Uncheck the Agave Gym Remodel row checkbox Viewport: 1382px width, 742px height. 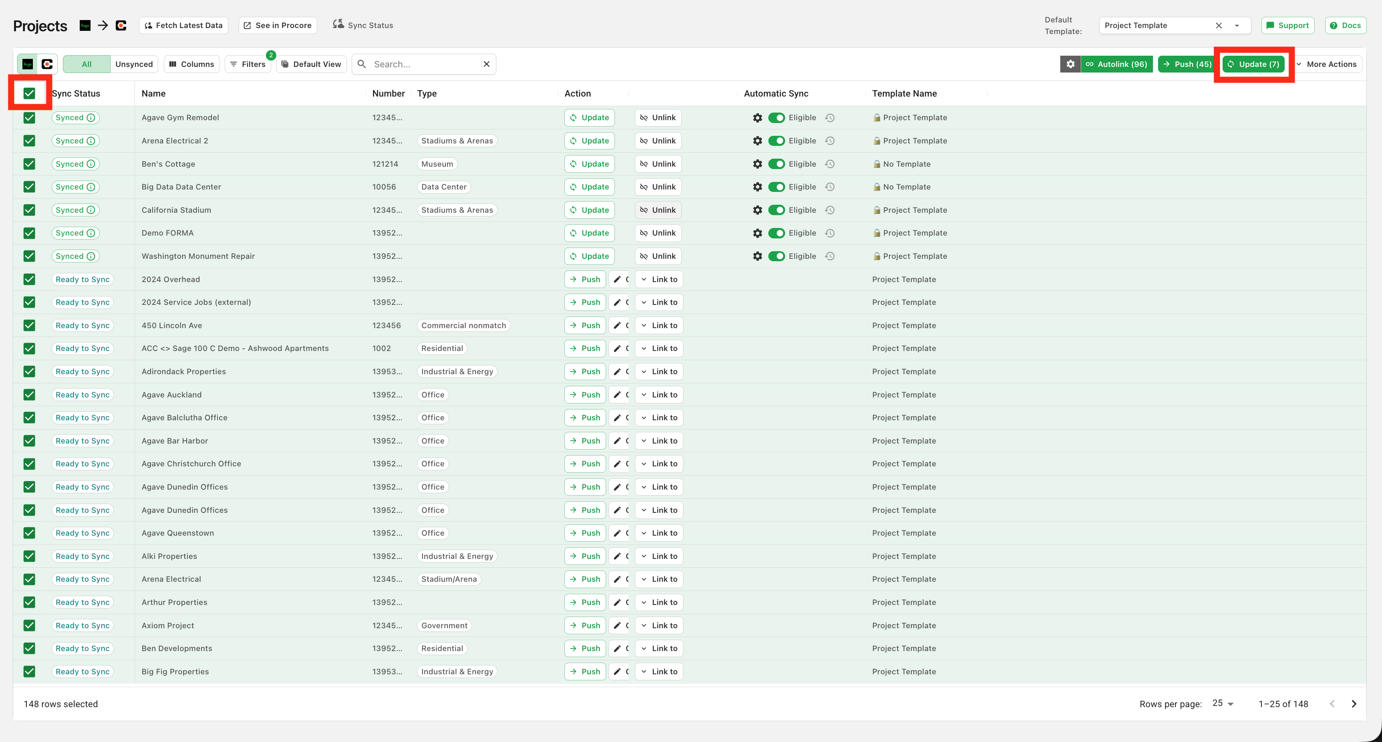pos(30,118)
